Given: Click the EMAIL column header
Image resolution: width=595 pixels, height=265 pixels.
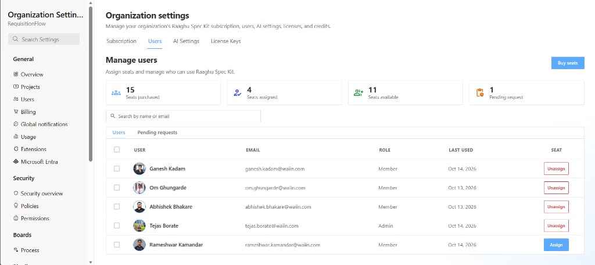Looking at the screenshot, I should click(253, 150).
